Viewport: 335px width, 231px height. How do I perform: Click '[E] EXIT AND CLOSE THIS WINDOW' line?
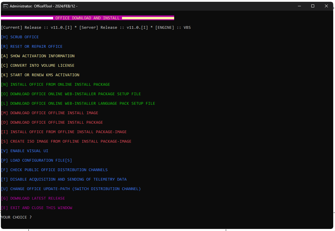[36, 208]
